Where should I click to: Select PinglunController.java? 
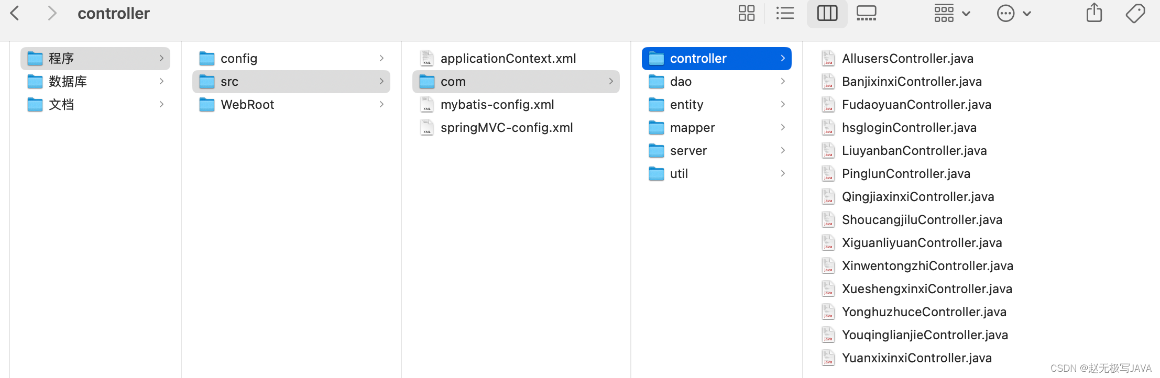point(906,173)
